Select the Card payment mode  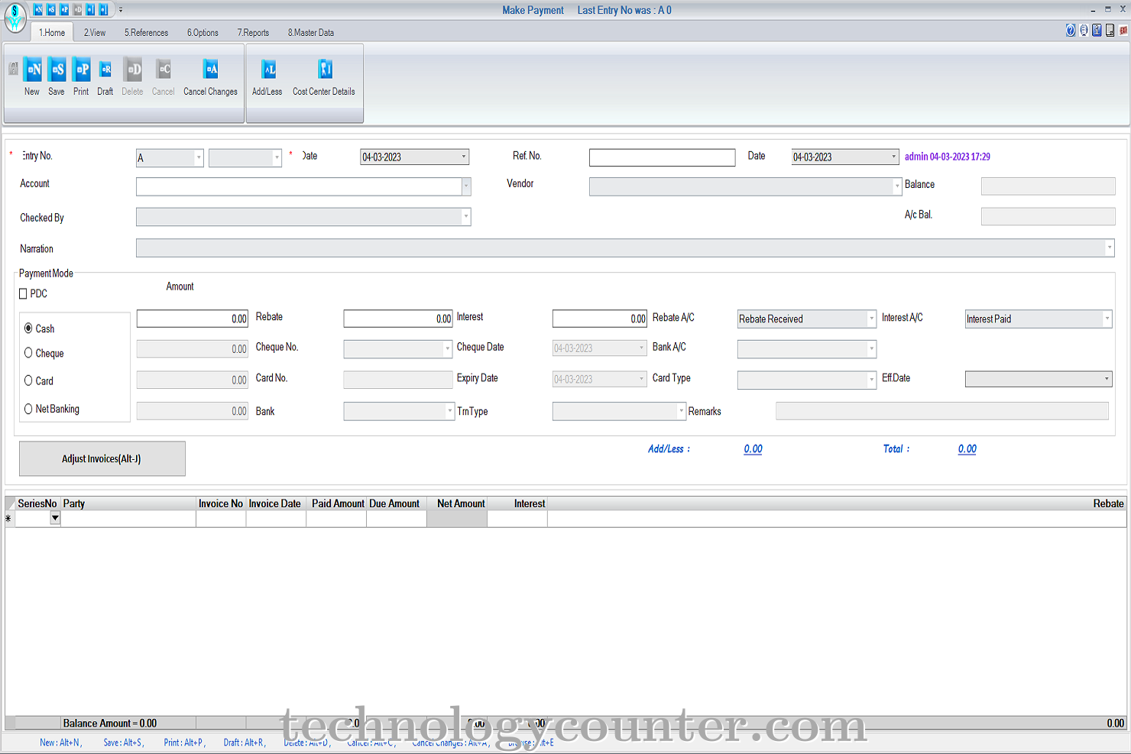tap(28, 380)
